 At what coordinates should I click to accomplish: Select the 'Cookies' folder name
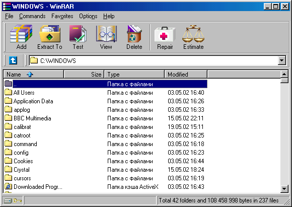23,161
